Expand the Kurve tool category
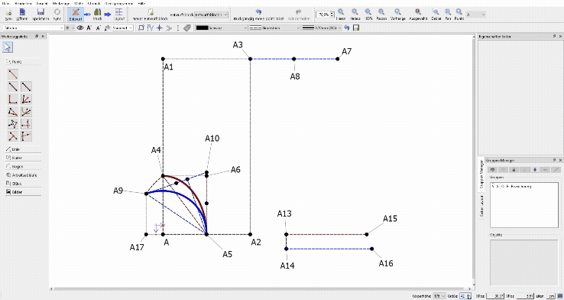564x300 pixels. (23, 158)
